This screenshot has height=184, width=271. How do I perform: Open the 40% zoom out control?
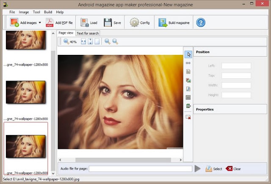70,41
